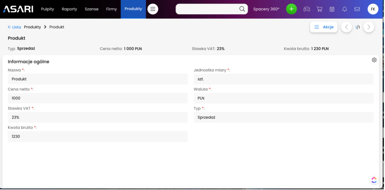Open the shopping cart icon

pyautogui.click(x=320, y=9)
